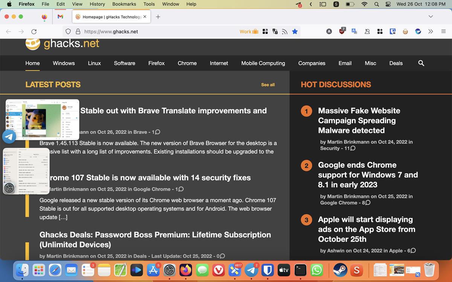Open Safari from the Dock

tap(55, 270)
